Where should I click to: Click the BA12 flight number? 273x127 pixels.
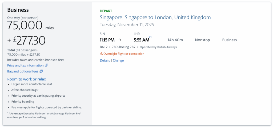tap(103, 47)
